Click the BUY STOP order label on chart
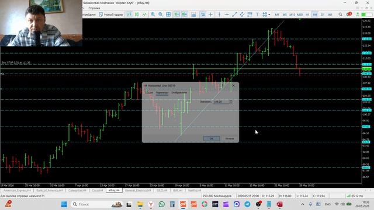Screen dimensions: 374x210 pyautogui.click(x=16, y=62)
